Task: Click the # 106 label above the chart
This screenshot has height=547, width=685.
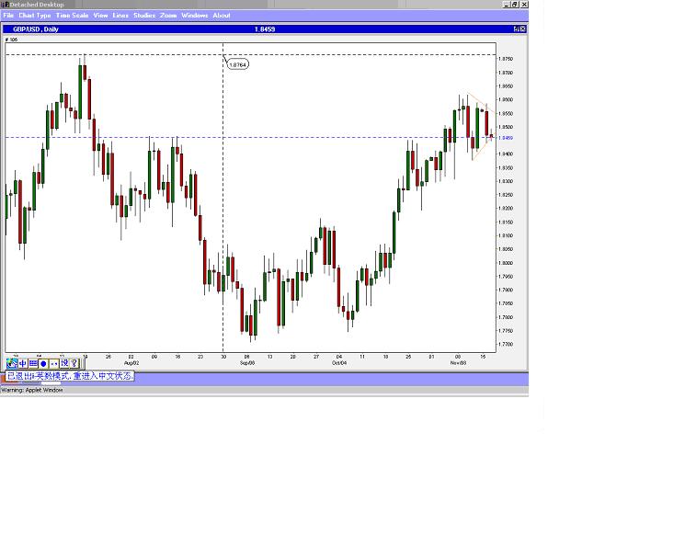Action: (11, 40)
